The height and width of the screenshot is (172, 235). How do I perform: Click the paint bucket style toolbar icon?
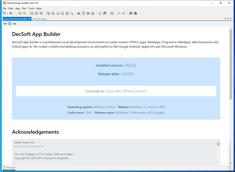click(x=79, y=13)
